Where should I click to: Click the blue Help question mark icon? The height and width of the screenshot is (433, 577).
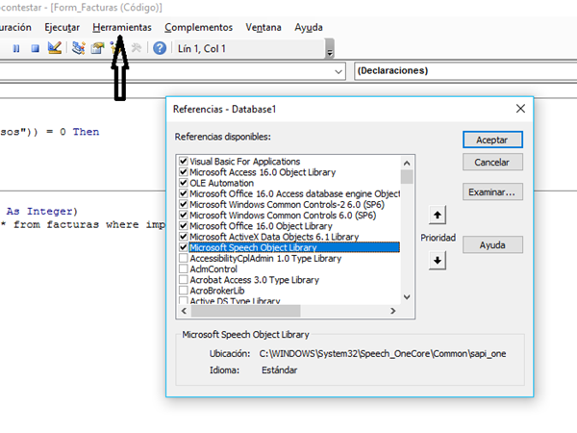coord(160,48)
